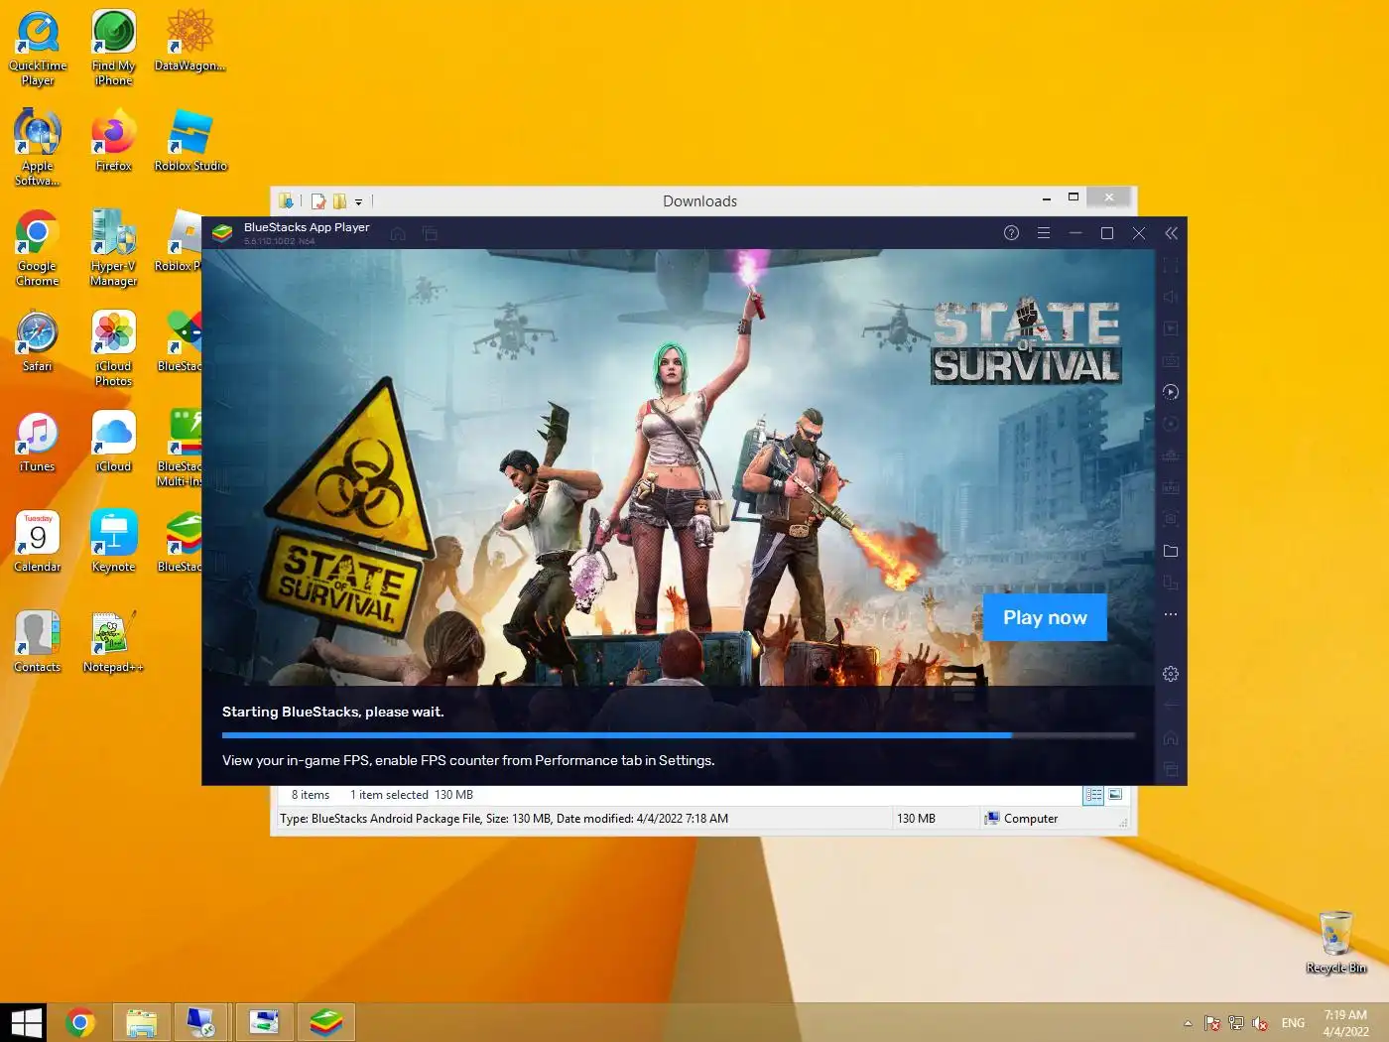The height and width of the screenshot is (1042, 1389).
Task: Click '8 items' in Downloads status bar
Action: coord(311,795)
